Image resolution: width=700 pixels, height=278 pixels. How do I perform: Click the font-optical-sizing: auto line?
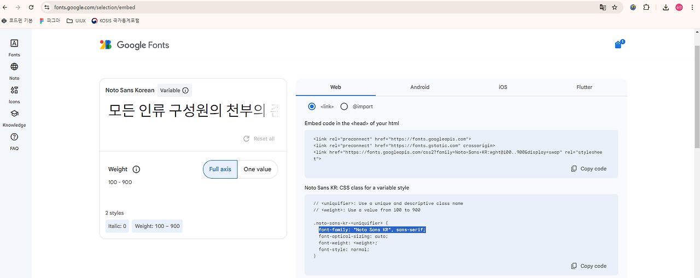[x=353, y=236]
